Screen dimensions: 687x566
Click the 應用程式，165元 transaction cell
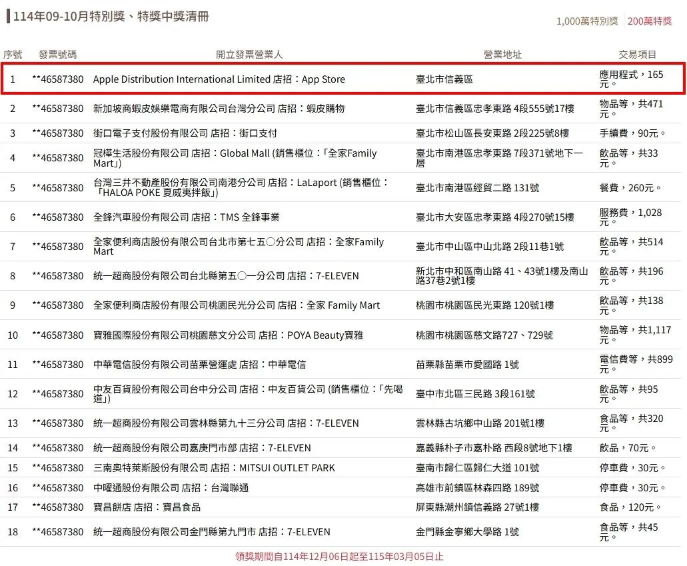pos(631,79)
